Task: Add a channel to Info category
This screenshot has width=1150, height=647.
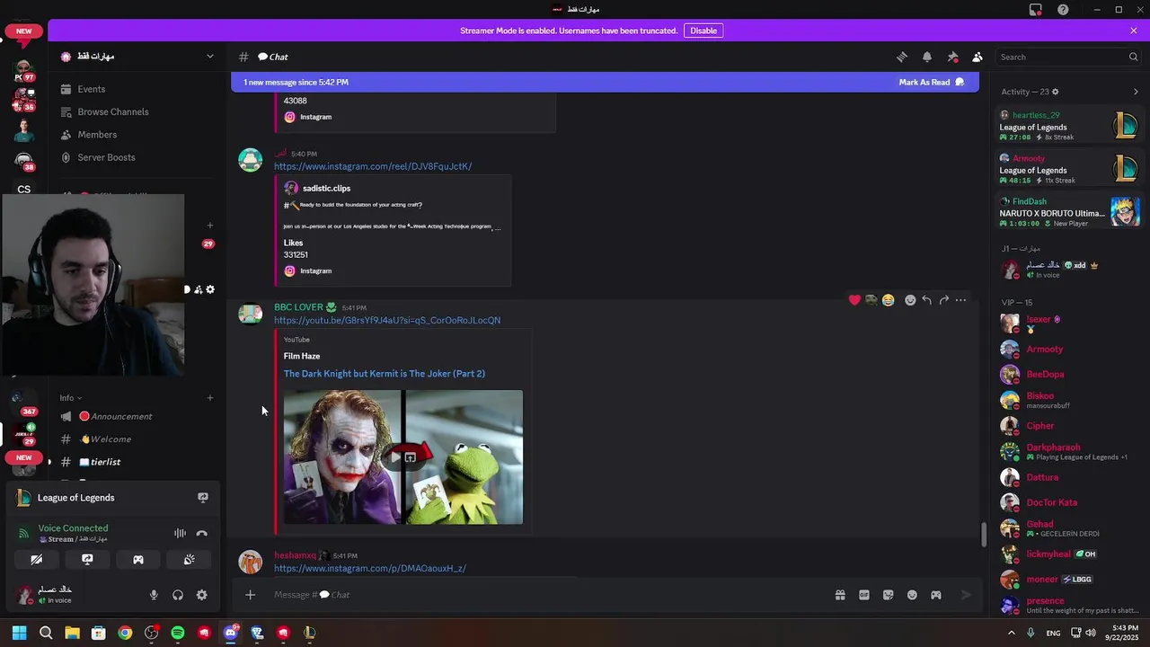Action: point(210,398)
